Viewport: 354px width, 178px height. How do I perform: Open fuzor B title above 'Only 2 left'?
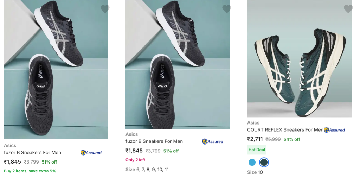click(x=154, y=141)
